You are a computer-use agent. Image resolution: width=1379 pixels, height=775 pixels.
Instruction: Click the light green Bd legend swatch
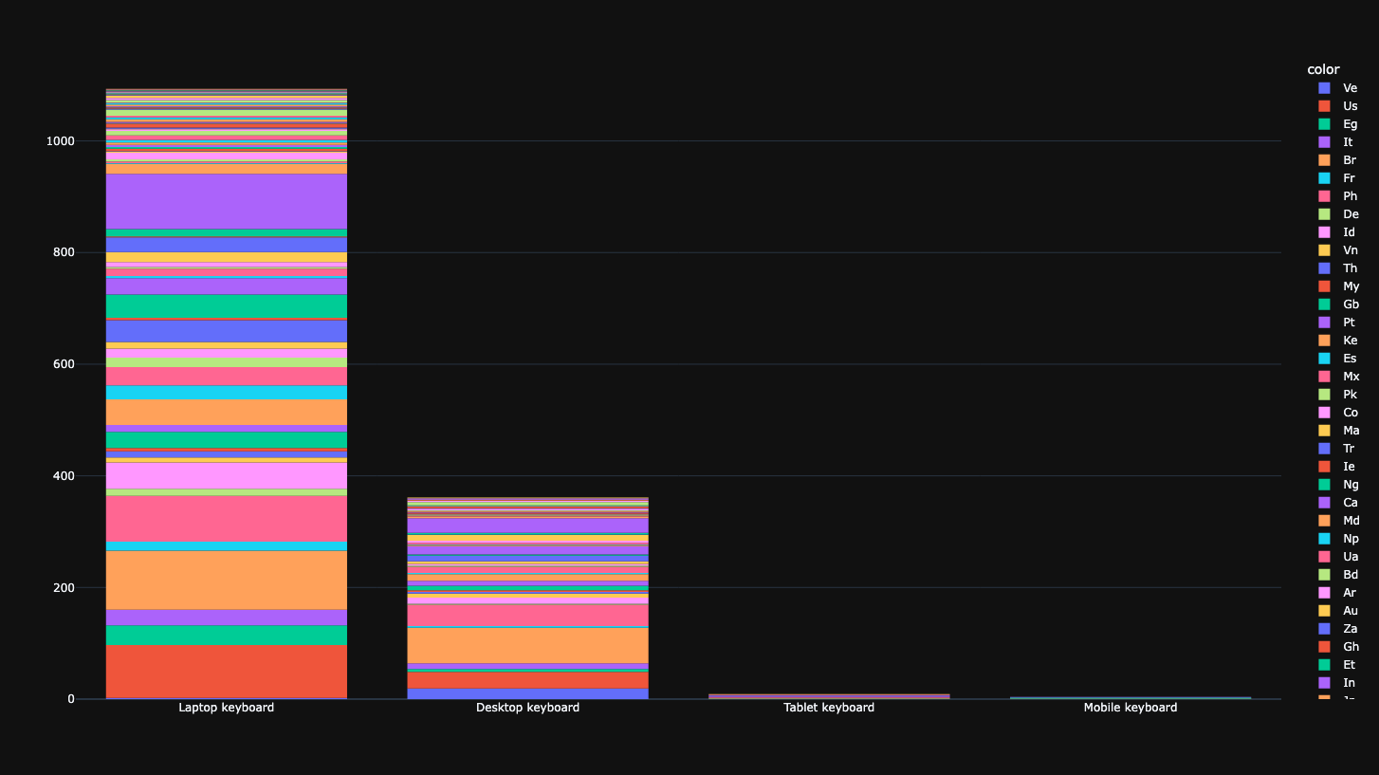click(x=1324, y=575)
